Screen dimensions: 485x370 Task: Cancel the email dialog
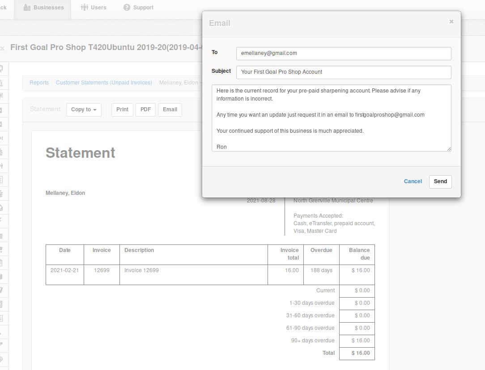click(x=413, y=181)
